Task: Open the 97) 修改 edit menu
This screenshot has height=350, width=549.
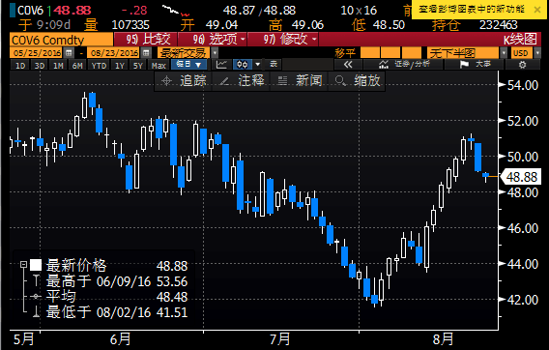Action: tap(283, 40)
